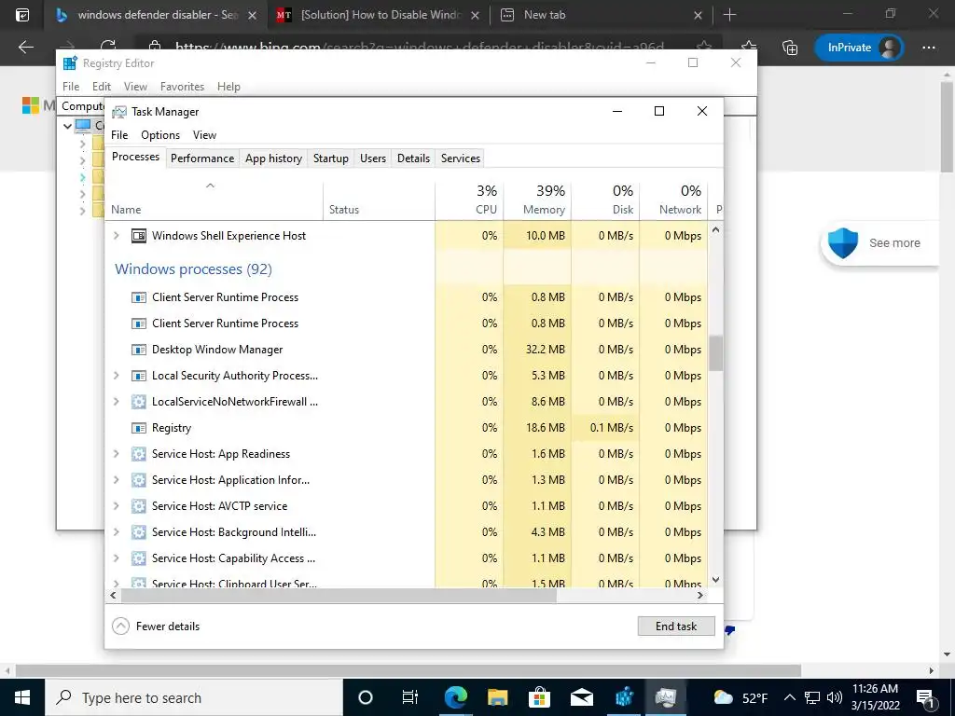This screenshot has width=955, height=716.
Task: Click the Service Host: AVCTP service gear icon
Action: (x=139, y=506)
